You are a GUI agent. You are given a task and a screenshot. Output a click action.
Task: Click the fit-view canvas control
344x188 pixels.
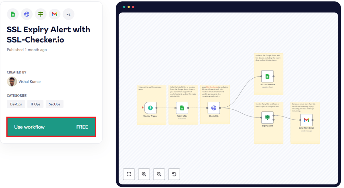pos(129,174)
